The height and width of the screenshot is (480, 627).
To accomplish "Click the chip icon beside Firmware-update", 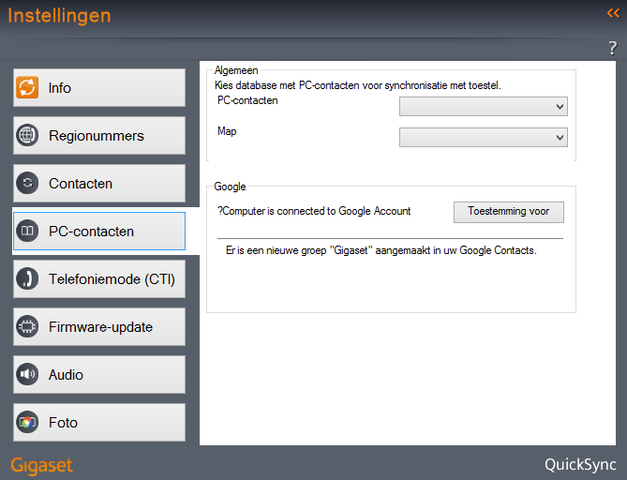I will pyautogui.click(x=27, y=326).
